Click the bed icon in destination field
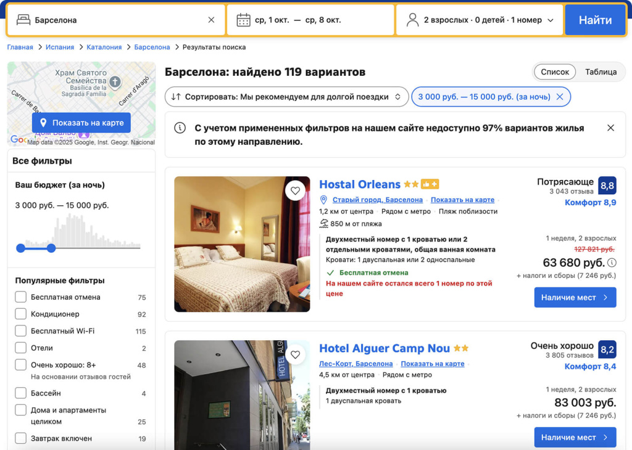 tap(23, 20)
